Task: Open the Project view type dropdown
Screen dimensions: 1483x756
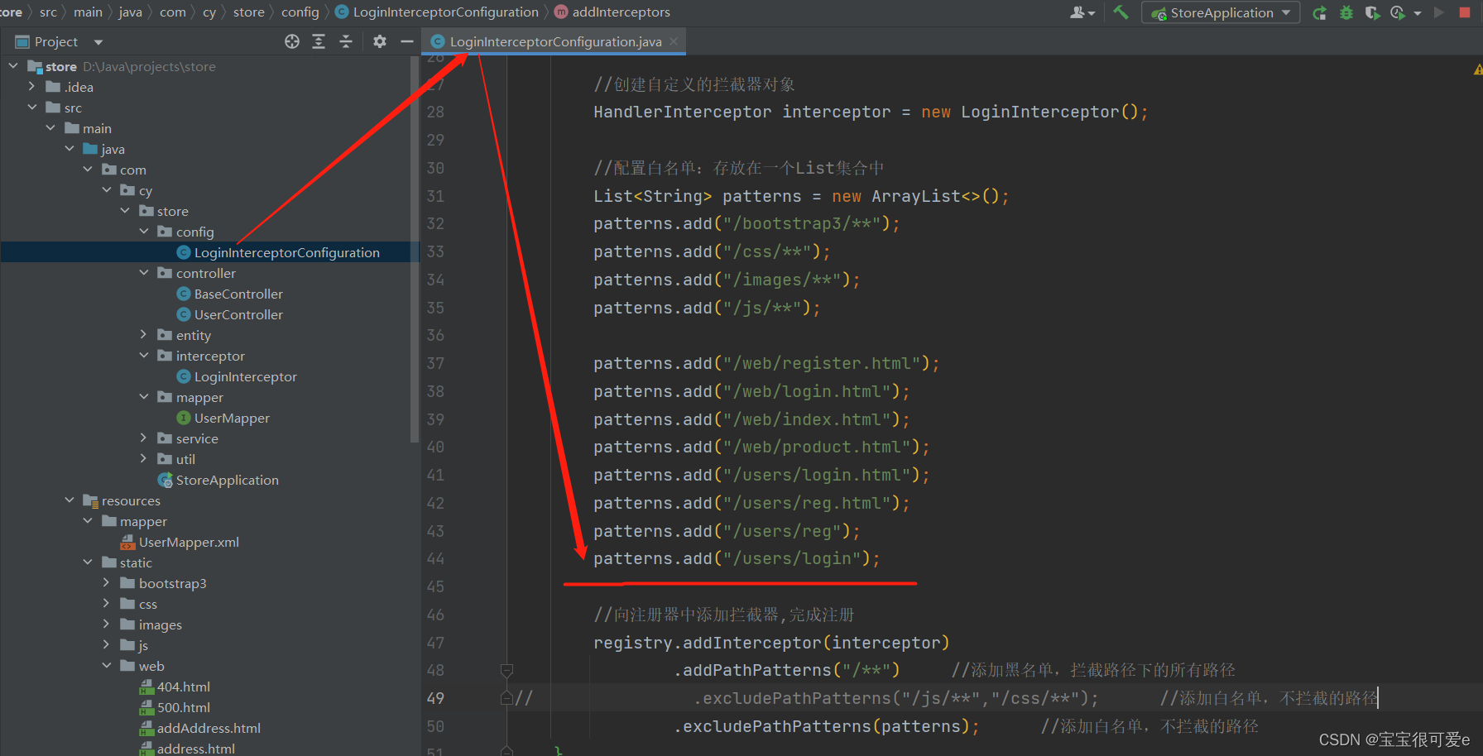Action: tap(98, 42)
